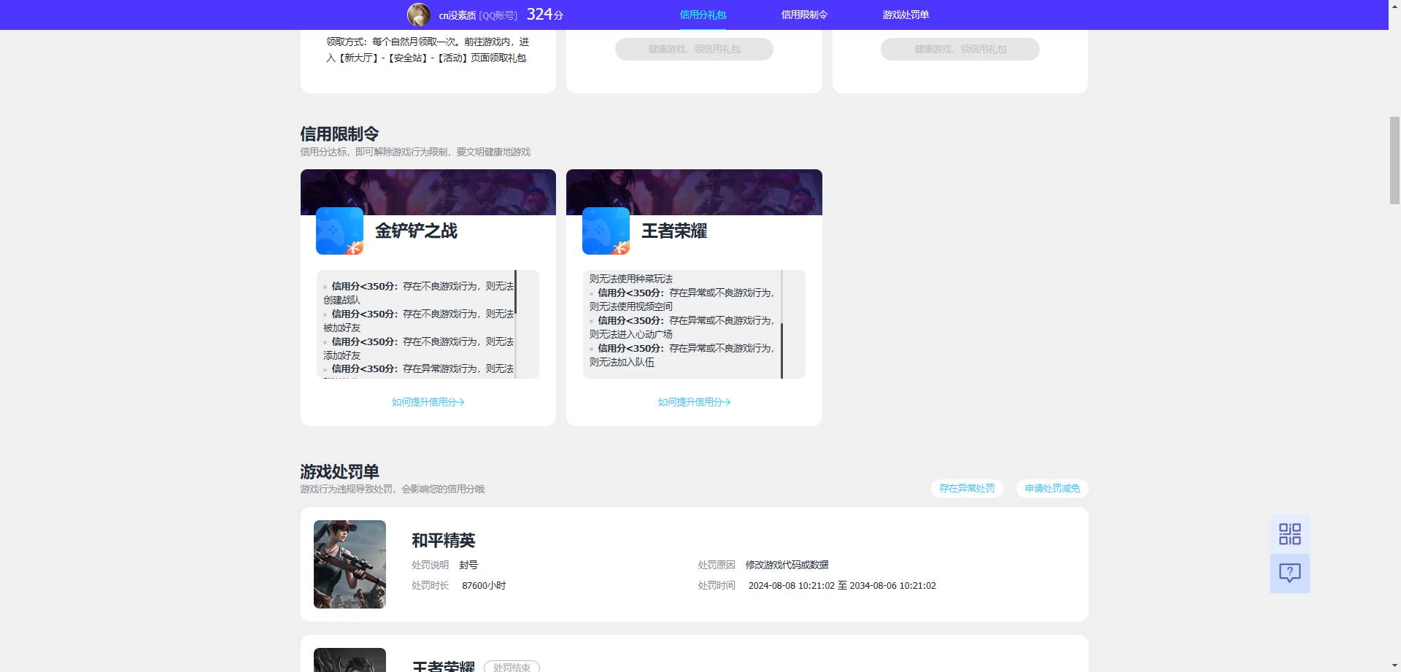The width and height of the screenshot is (1401, 672).
Task: Click the 王者荣耀 penalty record cover image
Action: (x=350, y=660)
